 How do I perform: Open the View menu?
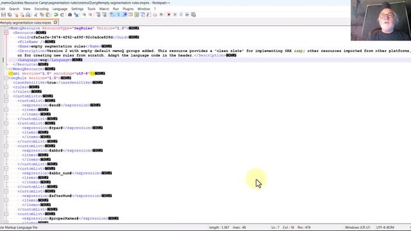tap(27, 9)
